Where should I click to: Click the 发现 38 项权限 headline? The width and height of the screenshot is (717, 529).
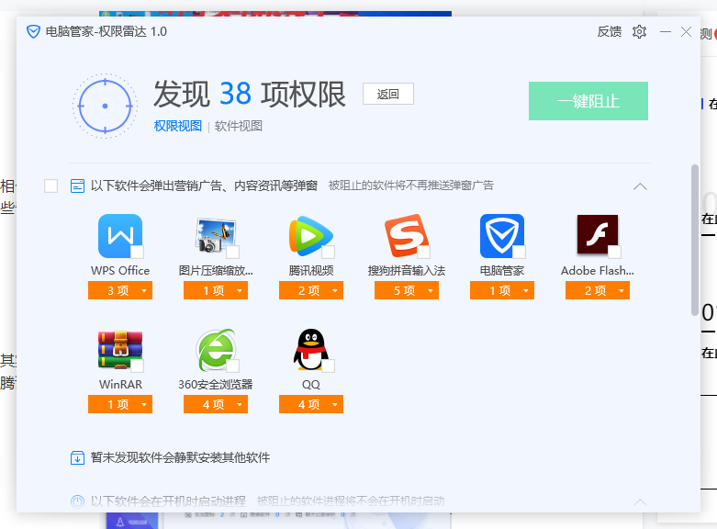(249, 95)
